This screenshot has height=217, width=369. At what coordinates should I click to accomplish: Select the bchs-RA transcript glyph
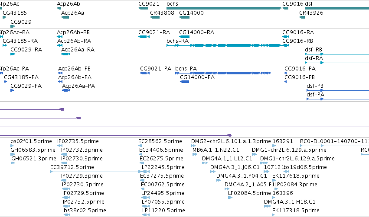click(x=224, y=45)
